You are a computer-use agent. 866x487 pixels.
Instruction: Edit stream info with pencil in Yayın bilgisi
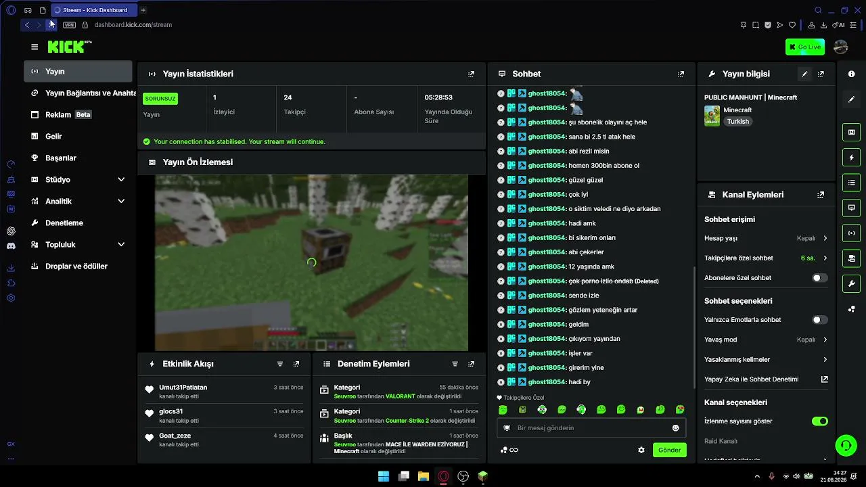(804, 74)
